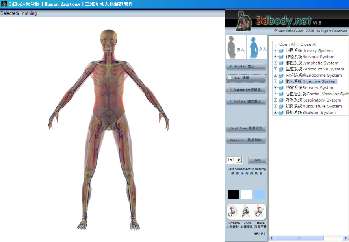Select the male (男人) model thumbnail
The image size is (349, 242).
click(236, 48)
